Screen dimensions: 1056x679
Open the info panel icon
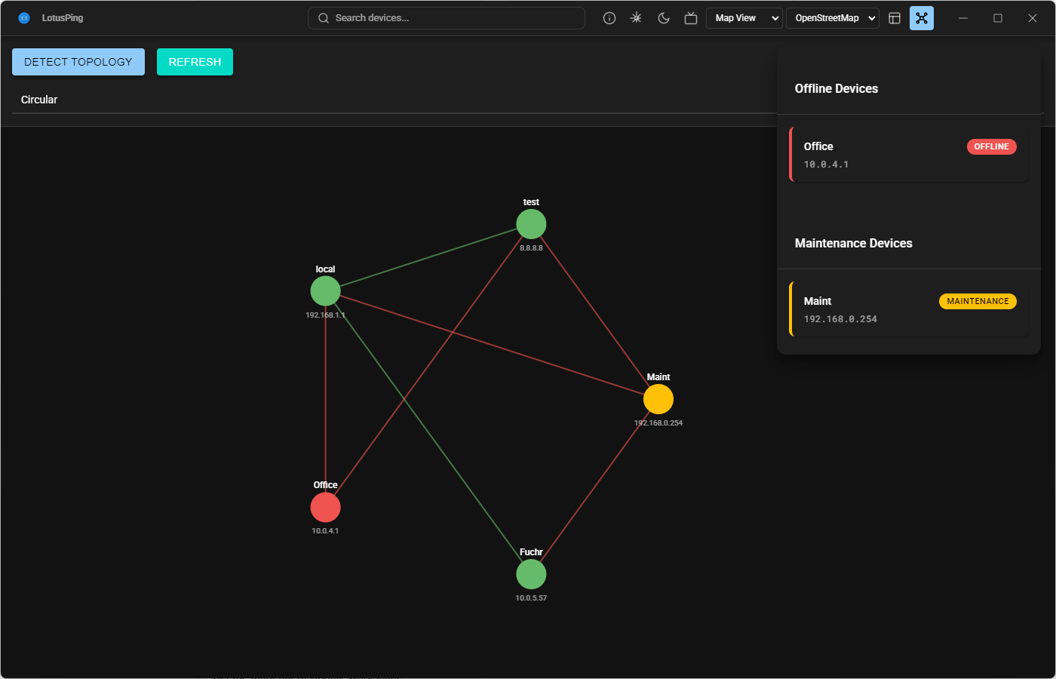pyautogui.click(x=609, y=17)
